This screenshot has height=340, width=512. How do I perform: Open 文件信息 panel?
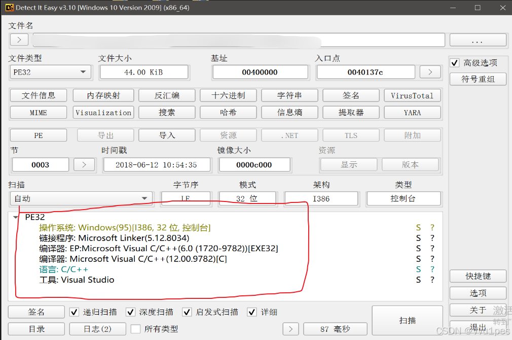[x=39, y=95]
